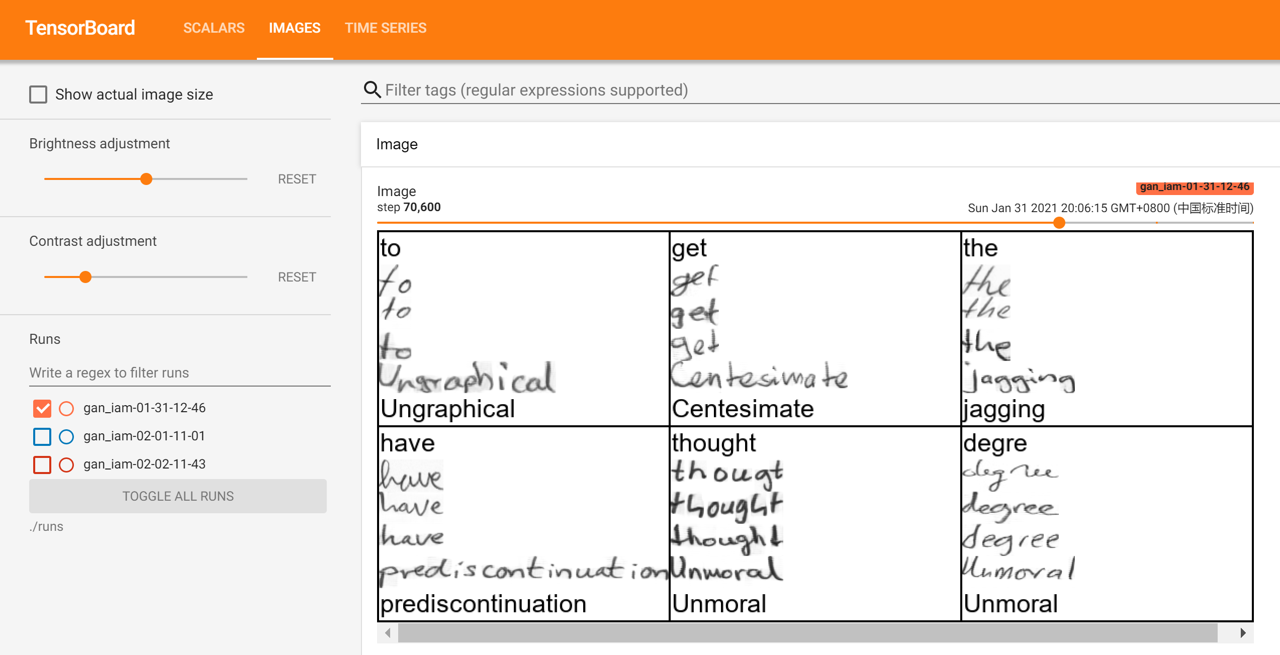
Task: Check gan_iam-02-02-11-43 run checkbox
Action: pyautogui.click(x=42, y=464)
